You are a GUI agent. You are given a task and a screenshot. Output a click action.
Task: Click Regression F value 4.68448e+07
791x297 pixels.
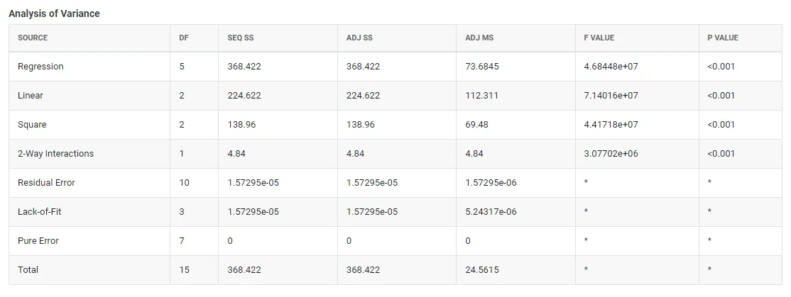(x=611, y=67)
